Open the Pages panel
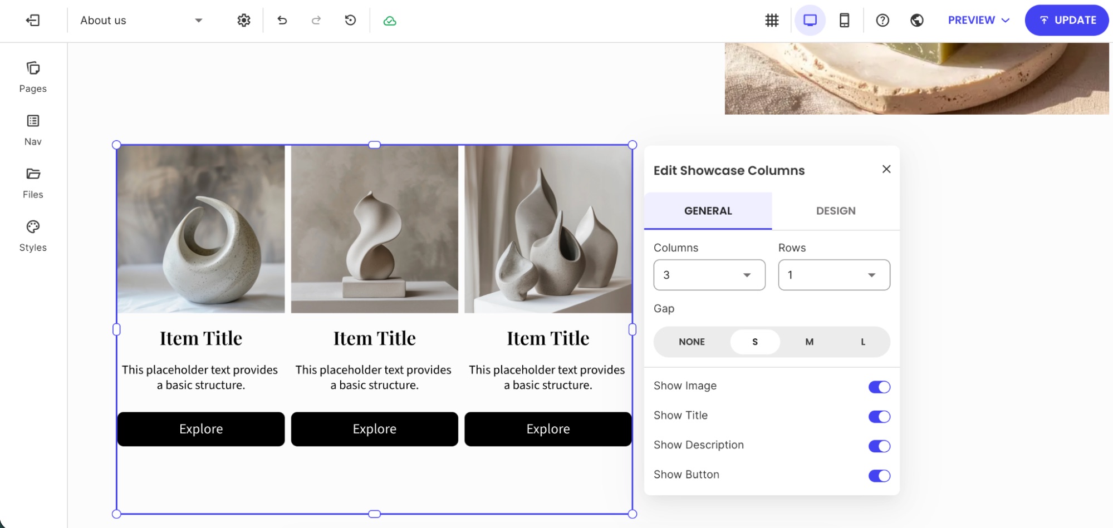Viewport: 1113px width, 528px height. pos(33,77)
